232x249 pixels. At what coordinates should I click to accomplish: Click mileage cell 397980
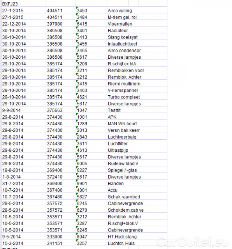pyautogui.click(x=61, y=23)
